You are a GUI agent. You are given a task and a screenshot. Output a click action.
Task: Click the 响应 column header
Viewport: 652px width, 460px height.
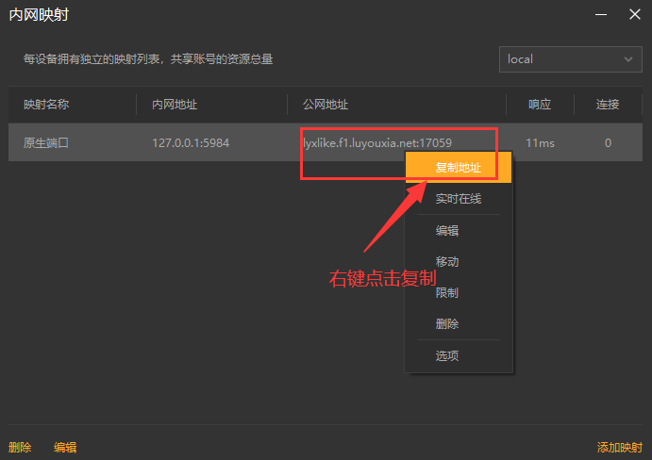tap(540, 105)
